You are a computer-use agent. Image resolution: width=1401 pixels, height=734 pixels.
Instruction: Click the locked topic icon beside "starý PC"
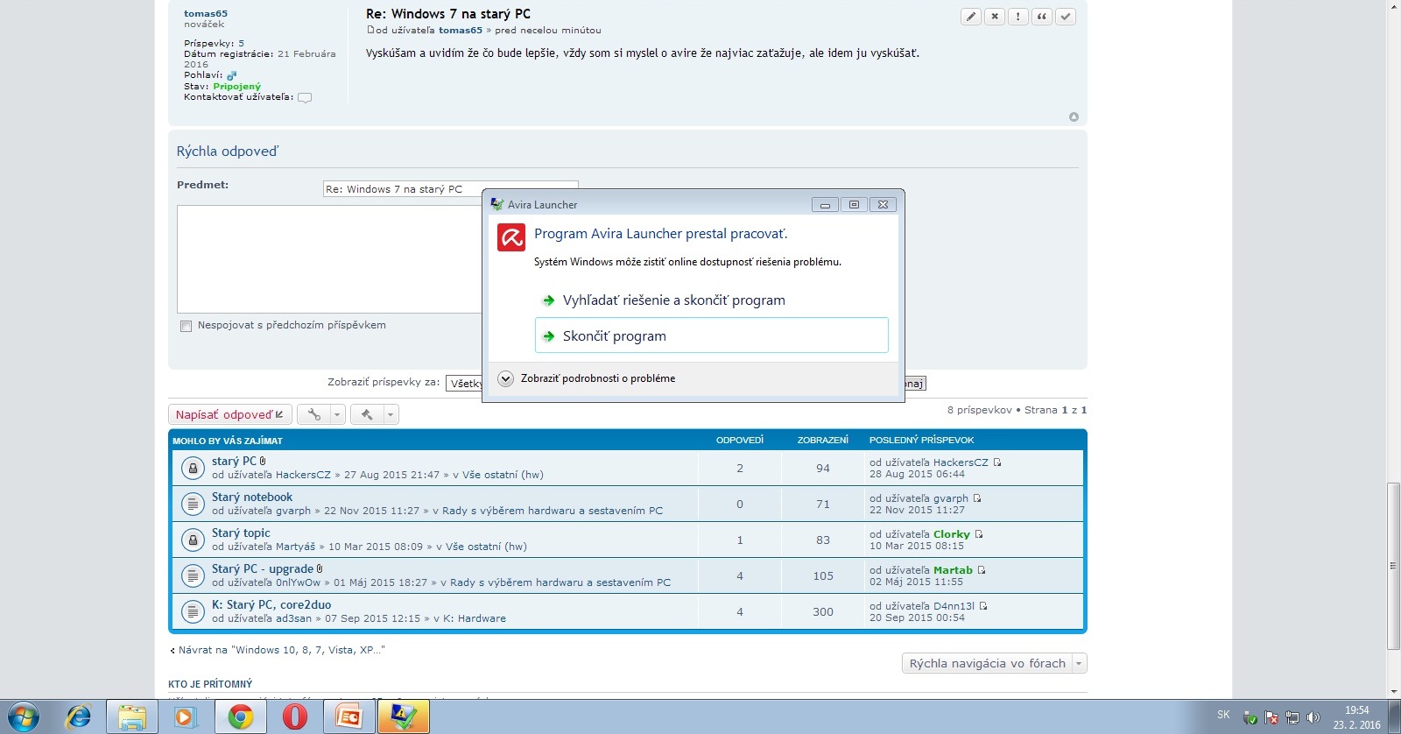point(193,469)
